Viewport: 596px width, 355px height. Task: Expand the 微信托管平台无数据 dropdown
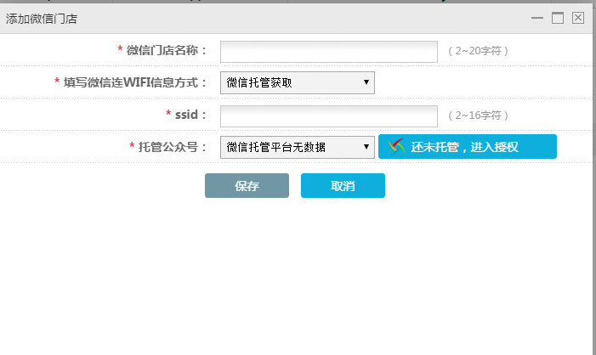pos(298,147)
